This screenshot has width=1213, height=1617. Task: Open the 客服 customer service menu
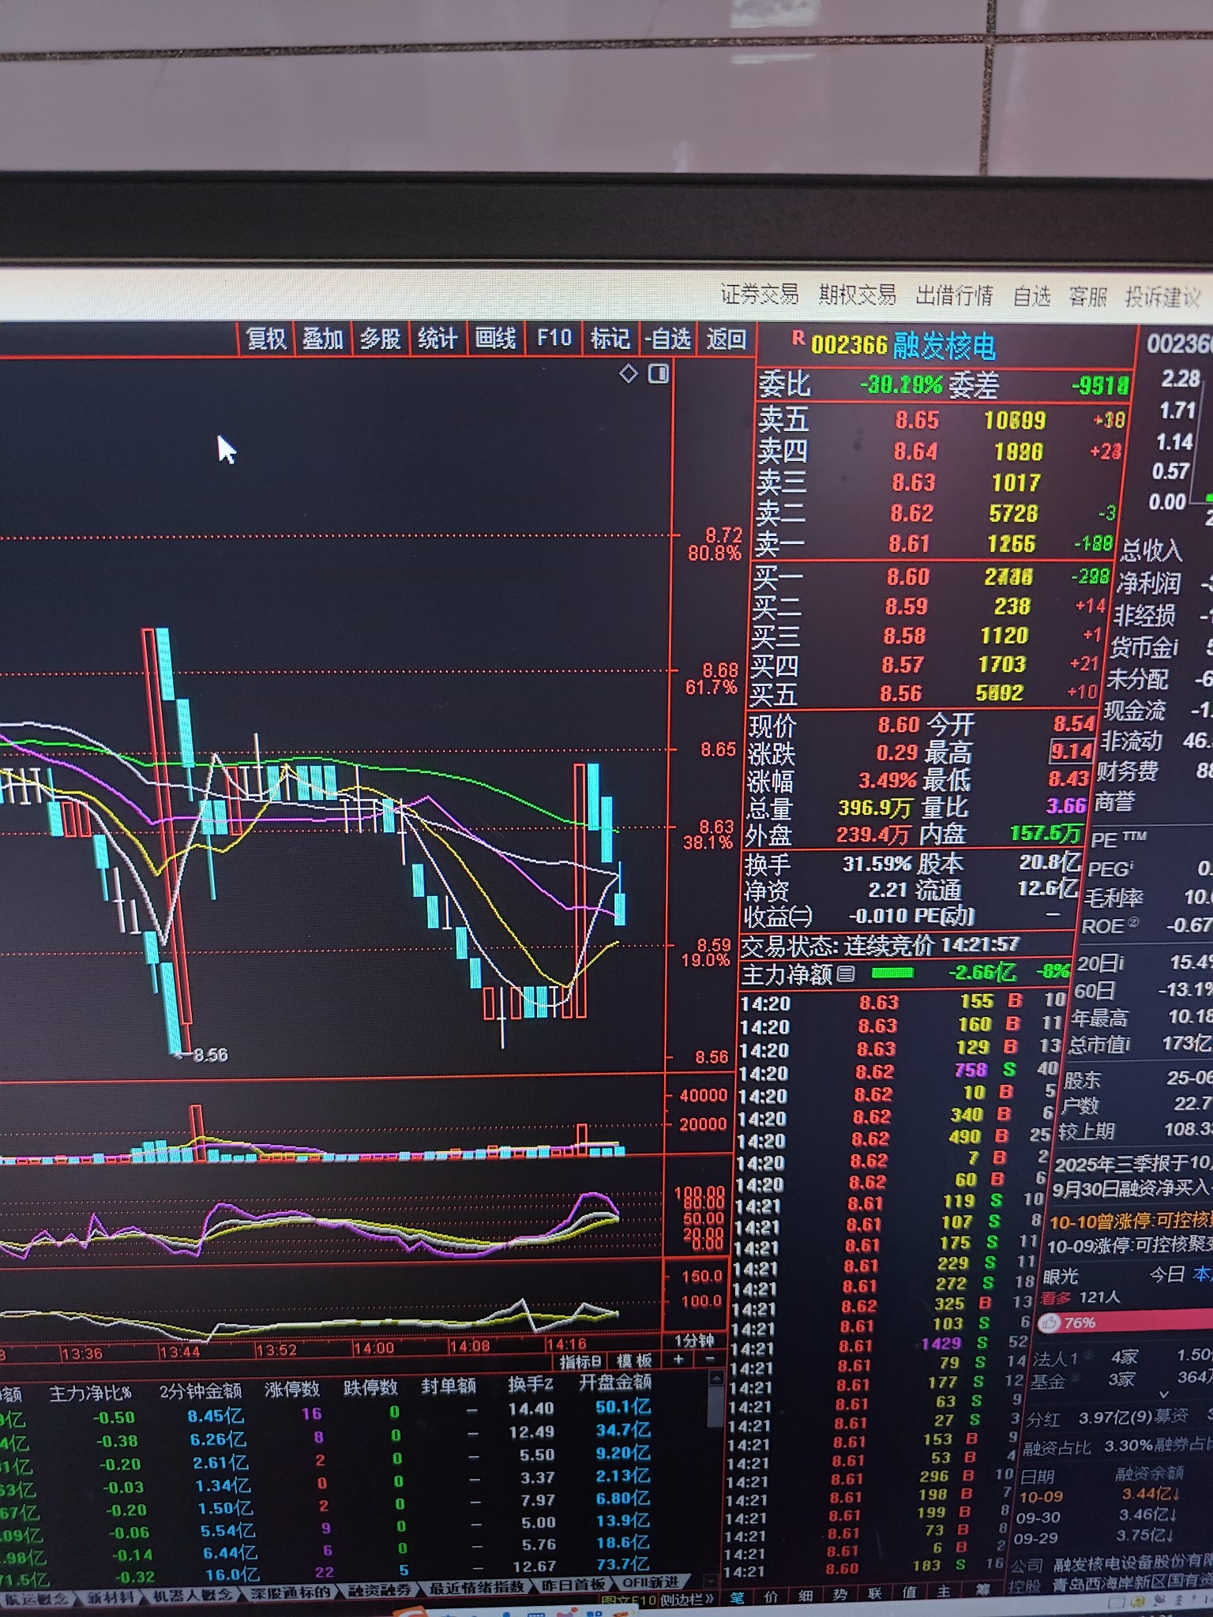click(x=1088, y=298)
